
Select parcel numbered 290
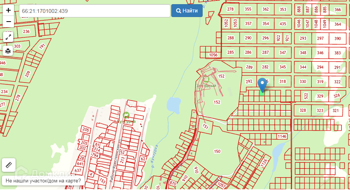click(x=248, y=38)
